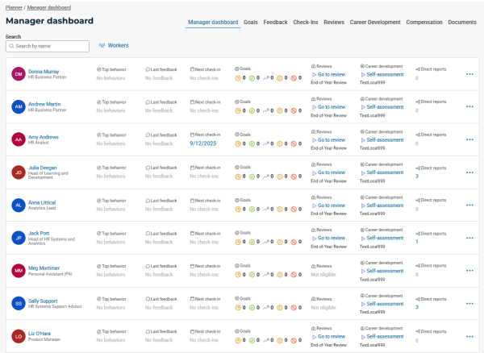Click Donna Murray's DM avatar
This screenshot has height=353, width=484.
[18, 73]
